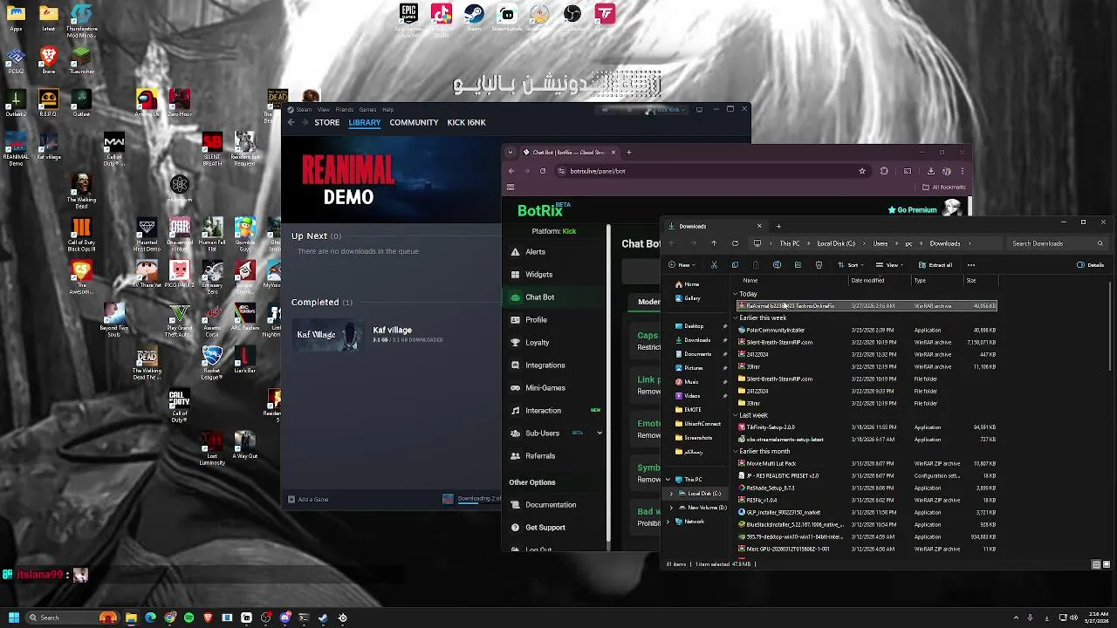The width and height of the screenshot is (1117, 628).
Task: Open Friends in the Steam menu bar
Action: (345, 110)
